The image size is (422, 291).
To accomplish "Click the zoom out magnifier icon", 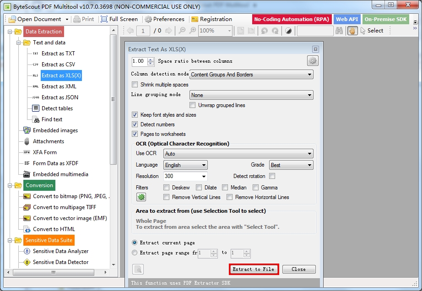I will point(182,31).
